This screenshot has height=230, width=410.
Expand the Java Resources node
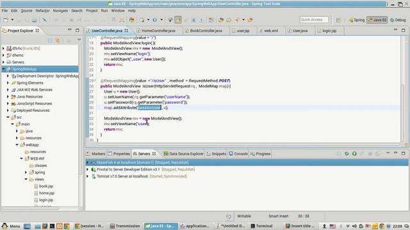8,96
